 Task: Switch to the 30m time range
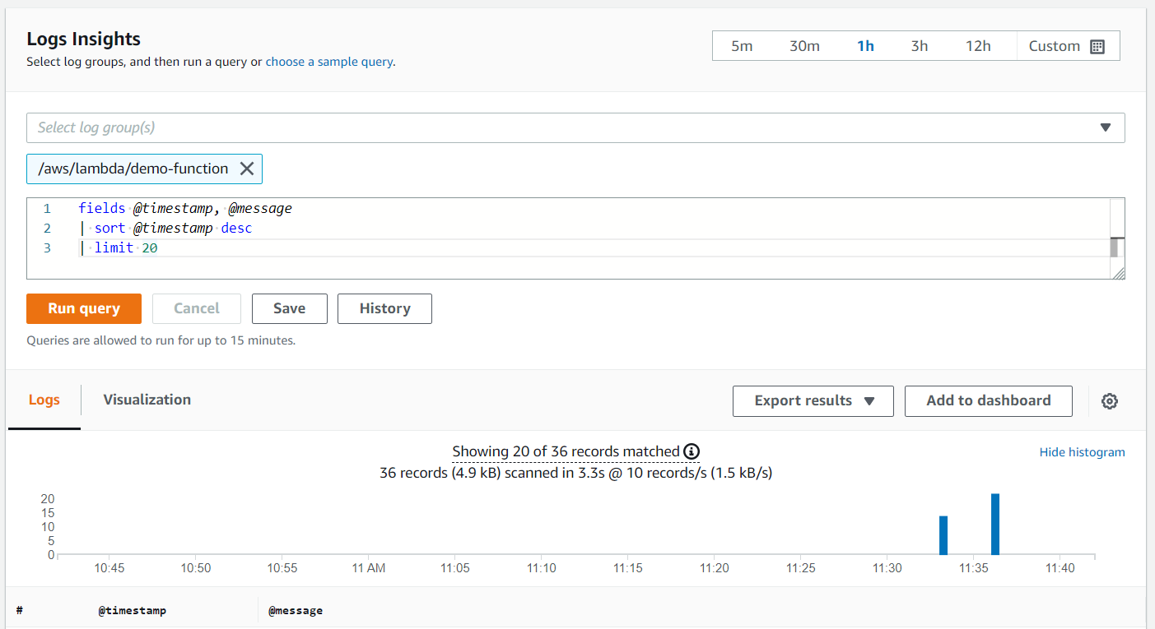point(804,46)
